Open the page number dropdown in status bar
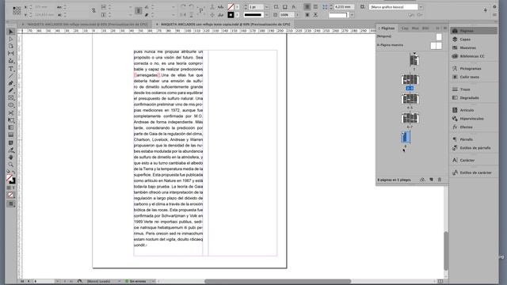Viewport: 507px width, 285px height. [57, 282]
